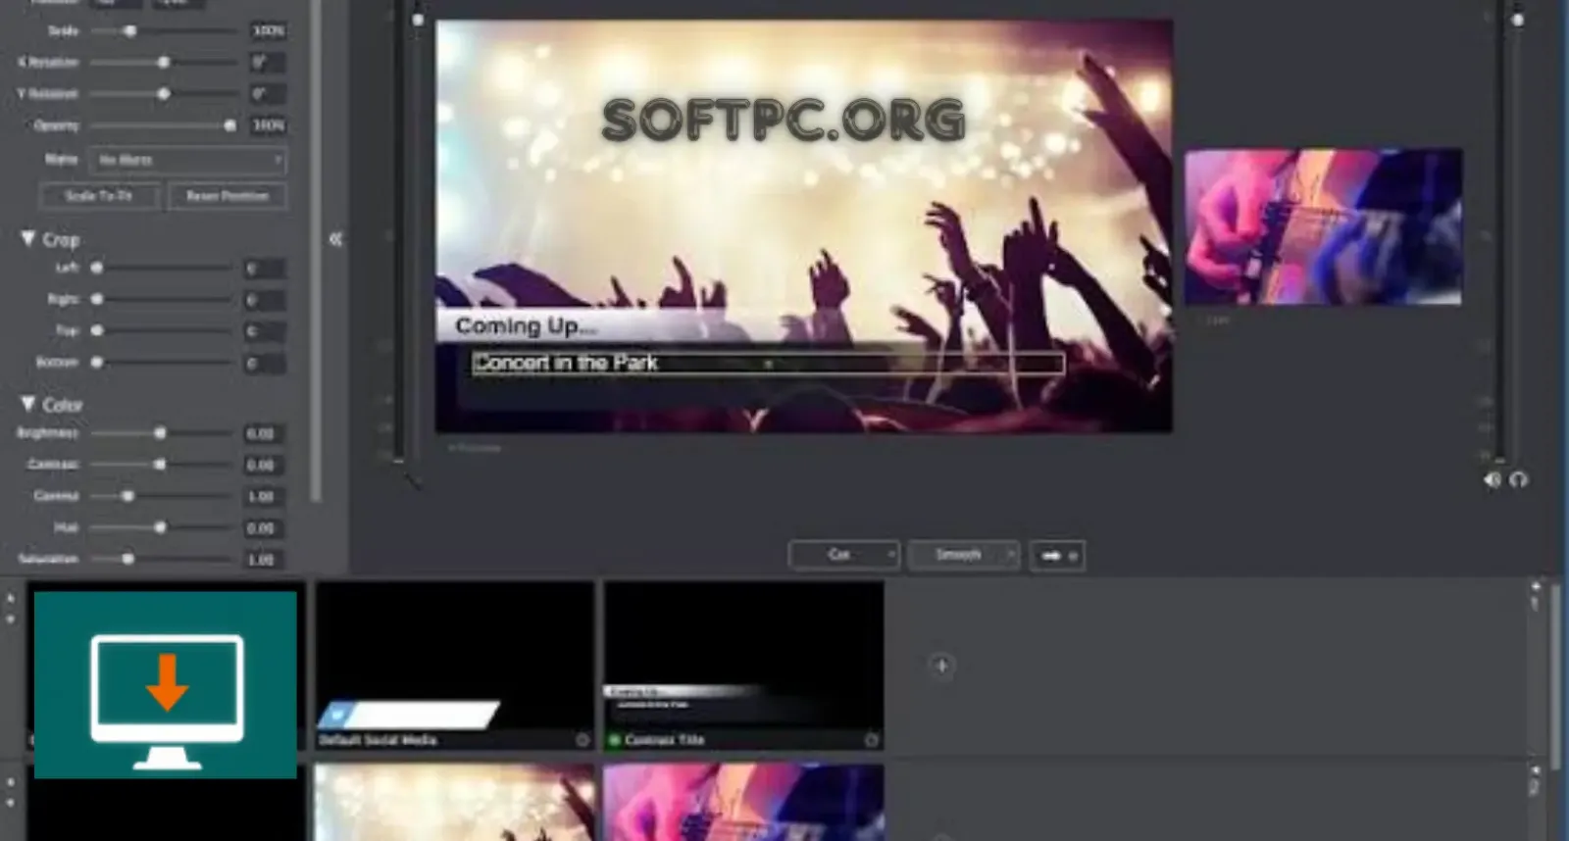
Task: Click the Coming Up title text in preview
Action: [x=526, y=325]
